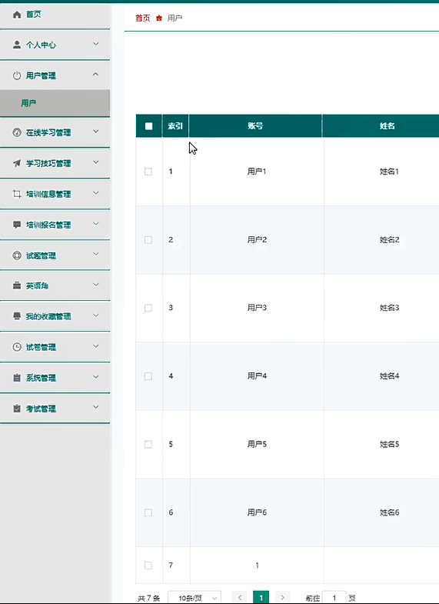Open 系统管理 menu label
The image size is (439, 604).
[x=41, y=378]
